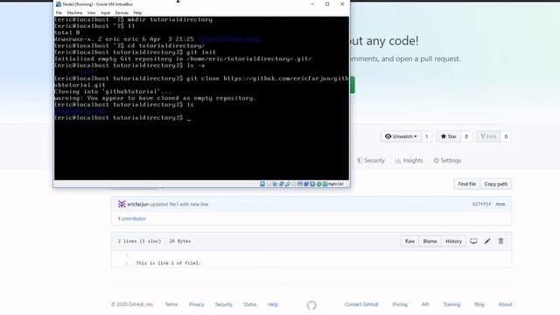Click the Pricing footer link
Image resolution: width=560 pixels, height=315 pixels.
click(x=400, y=304)
